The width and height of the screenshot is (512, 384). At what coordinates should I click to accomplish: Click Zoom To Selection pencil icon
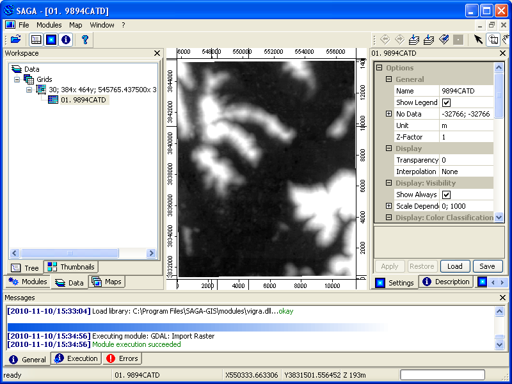coord(444,40)
